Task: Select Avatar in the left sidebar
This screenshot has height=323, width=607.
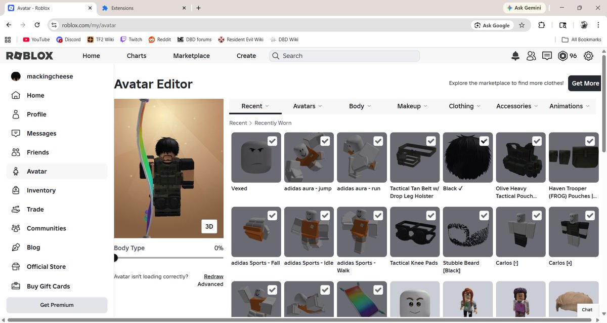Action: tap(57, 171)
